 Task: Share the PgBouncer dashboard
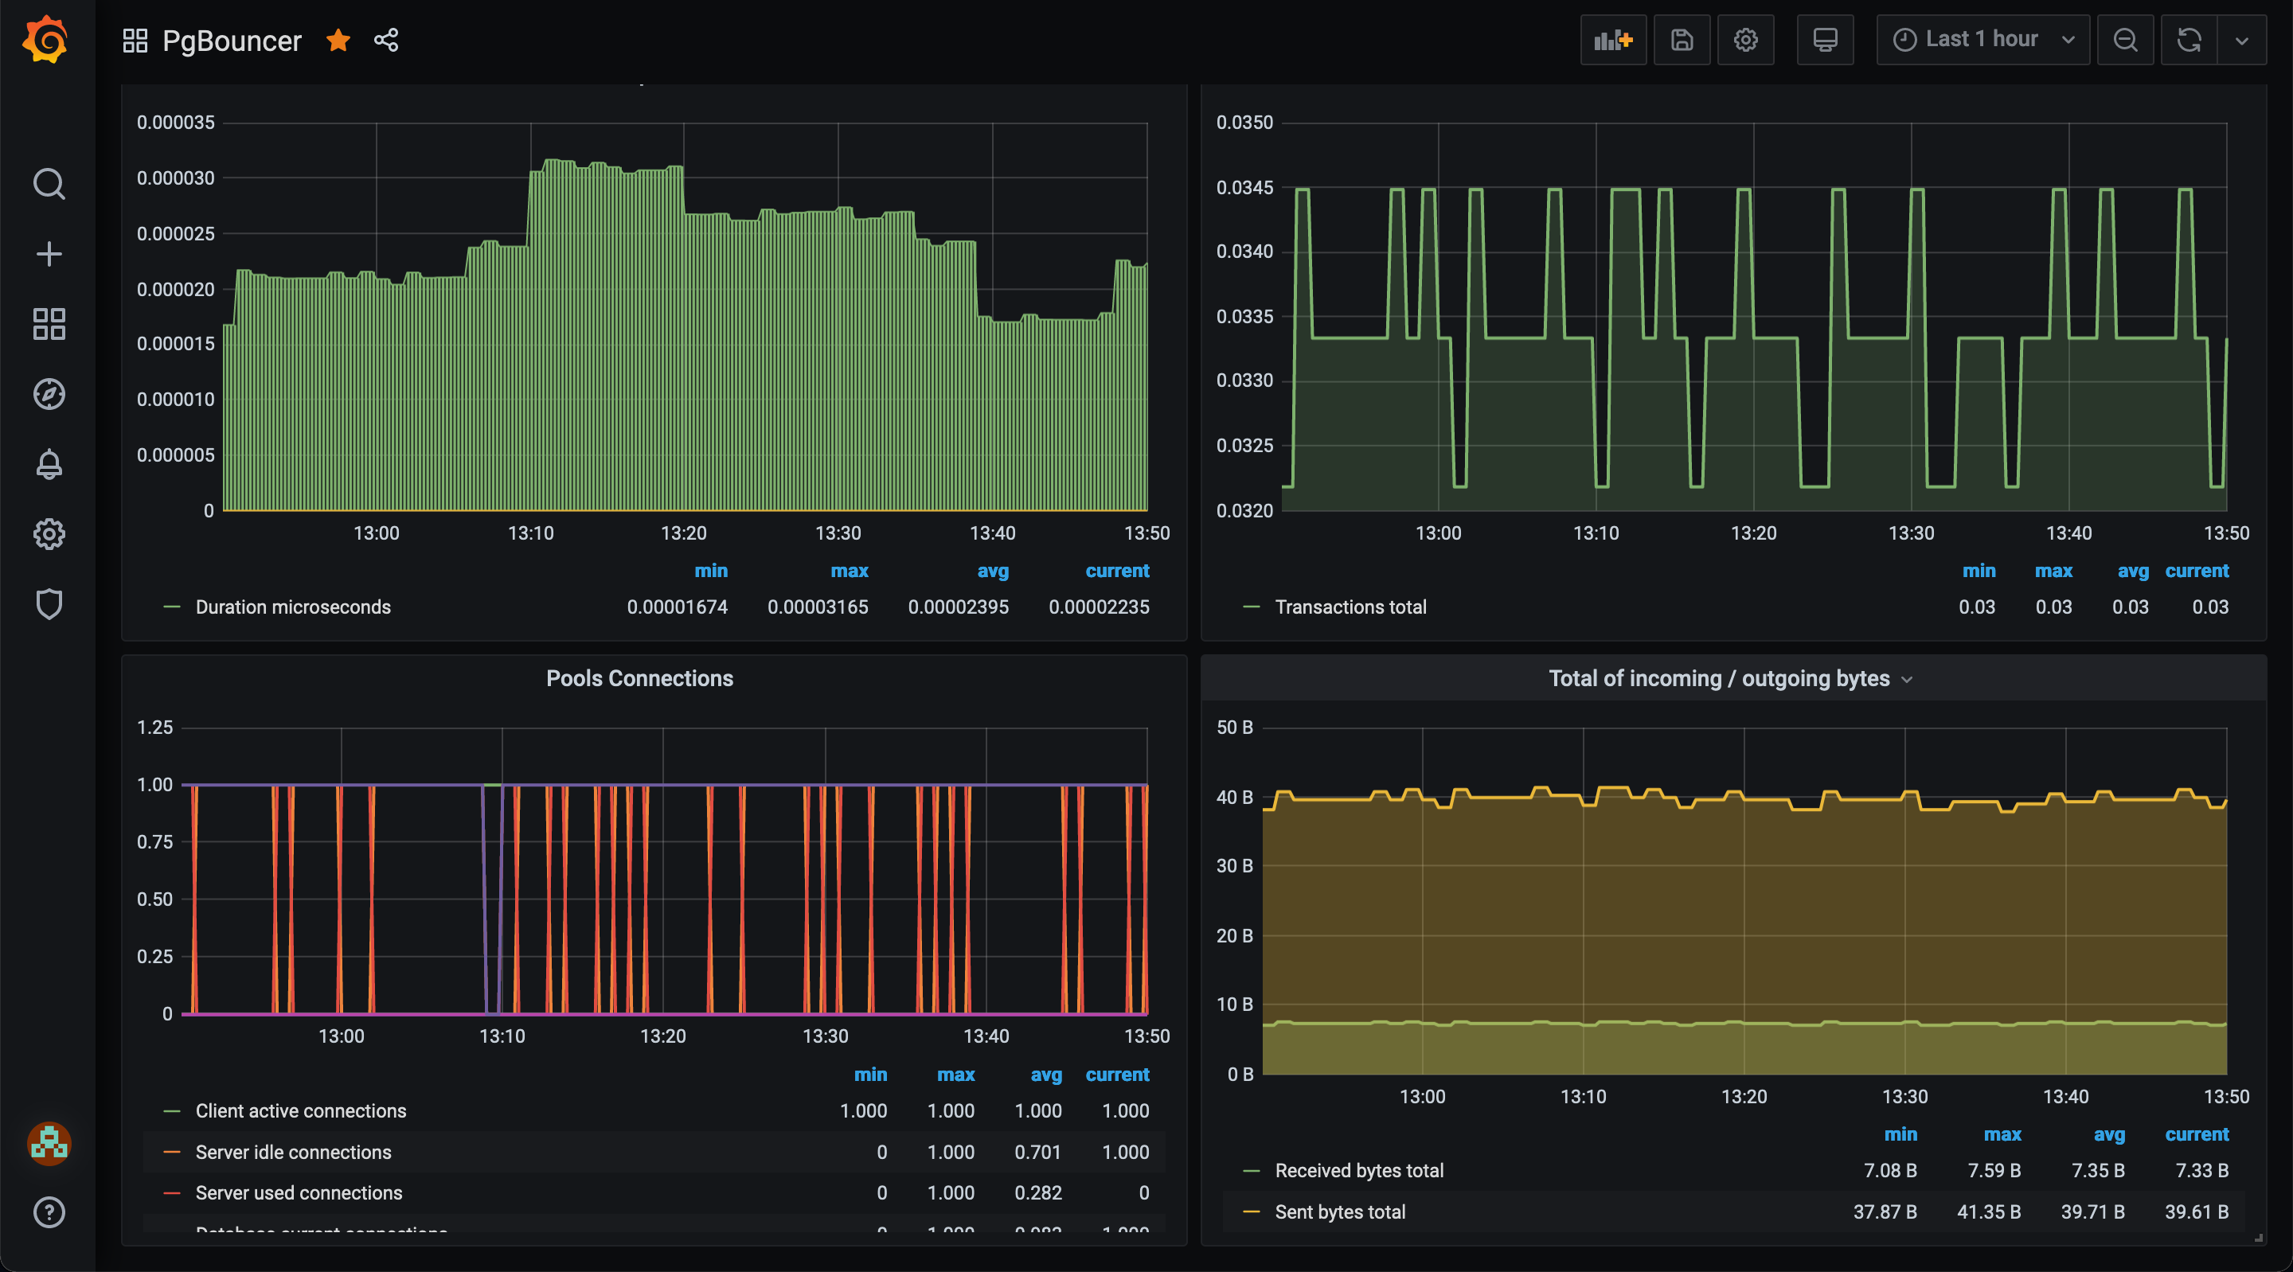click(386, 40)
